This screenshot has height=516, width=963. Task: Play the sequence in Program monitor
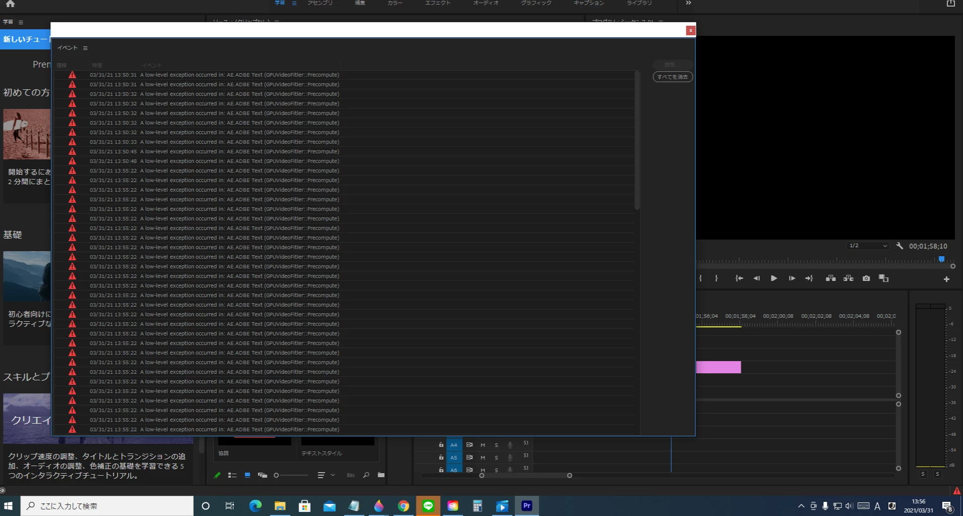774,278
